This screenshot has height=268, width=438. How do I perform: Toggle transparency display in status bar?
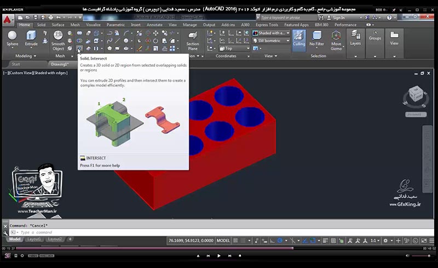(x=333, y=241)
